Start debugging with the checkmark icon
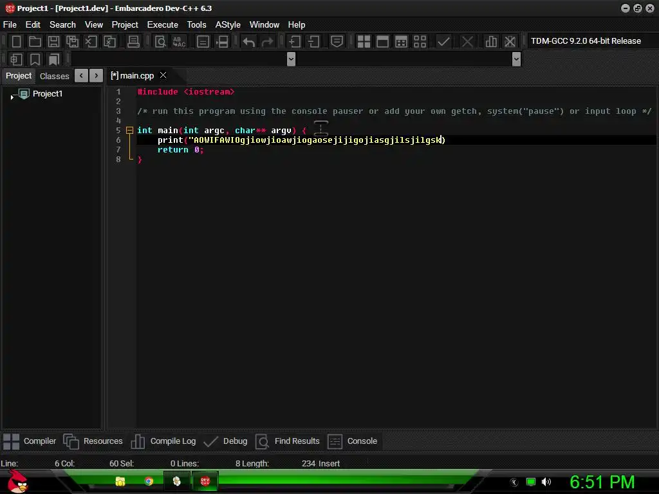The image size is (659, 494). (x=443, y=41)
